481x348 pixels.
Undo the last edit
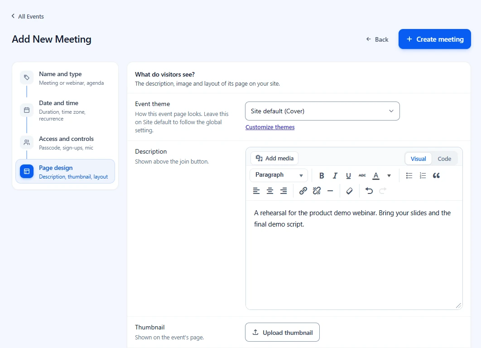coord(369,191)
